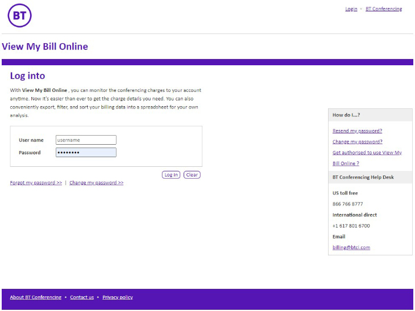Viewport: 415px width, 311px height.
Task: Click the 'International direct' label
Action: (x=355, y=215)
